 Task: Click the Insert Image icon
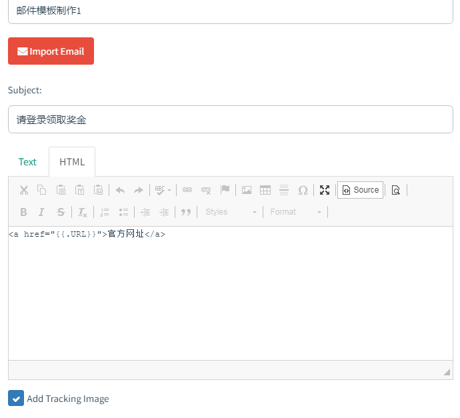pyautogui.click(x=247, y=190)
